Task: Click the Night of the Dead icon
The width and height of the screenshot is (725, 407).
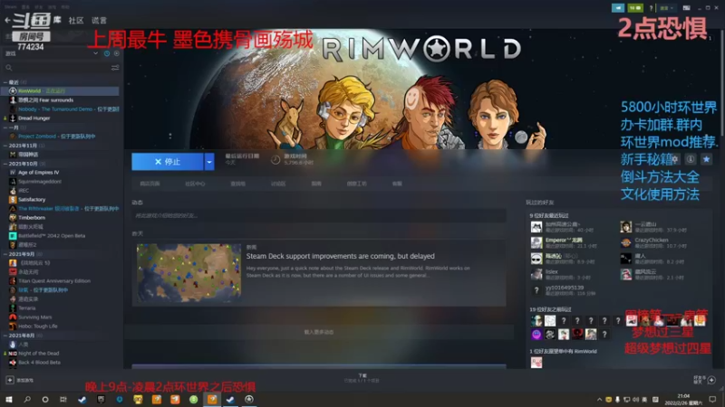Action: (13, 353)
